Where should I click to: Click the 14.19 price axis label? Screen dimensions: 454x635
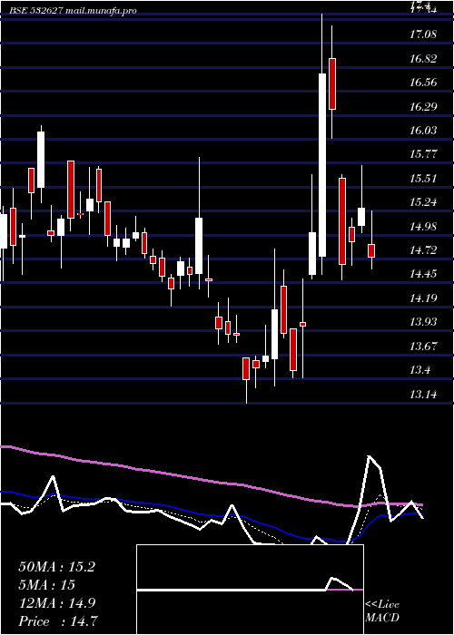click(x=423, y=298)
